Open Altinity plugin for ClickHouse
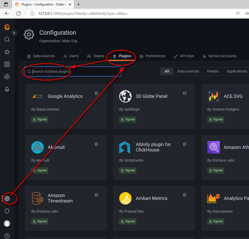This screenshot has height=239, width=249. tap(154, 157)
